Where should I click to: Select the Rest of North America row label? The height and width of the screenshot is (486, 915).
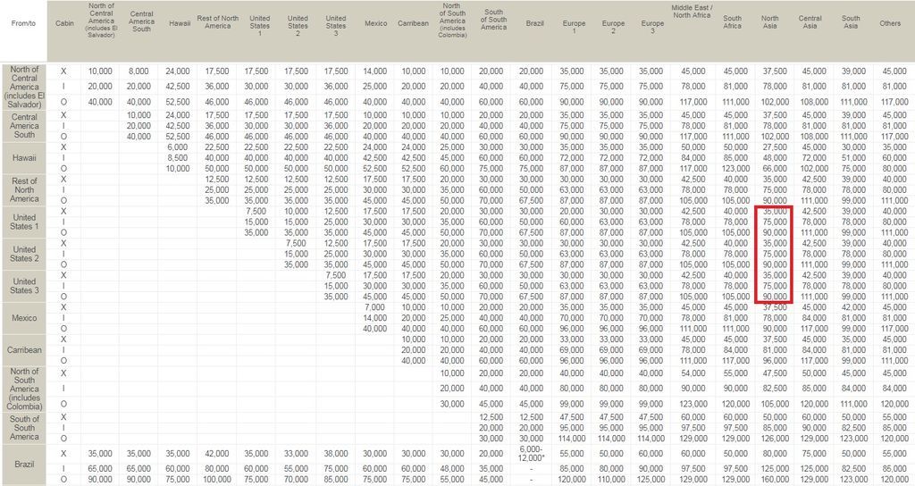[x=24, y=189]
